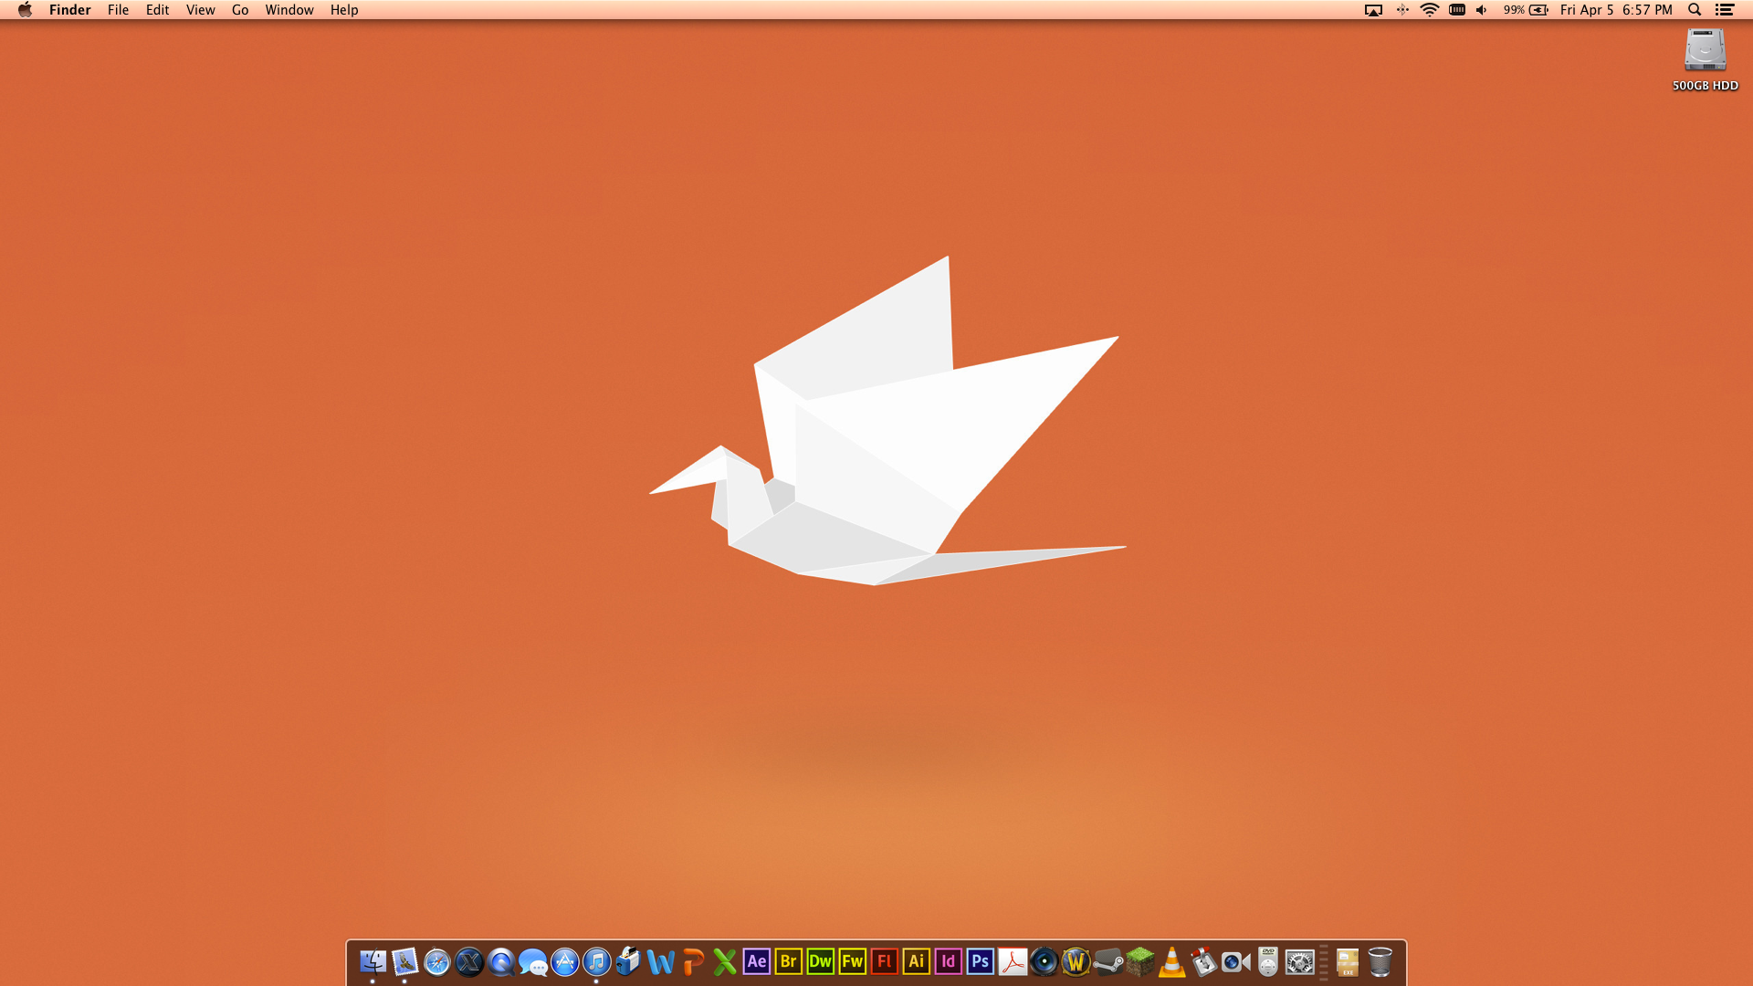This screenshot has height=986, width=1753.
Task: Launch Microsoft PowerPoint from the Dock
Action: coord(692,961)
